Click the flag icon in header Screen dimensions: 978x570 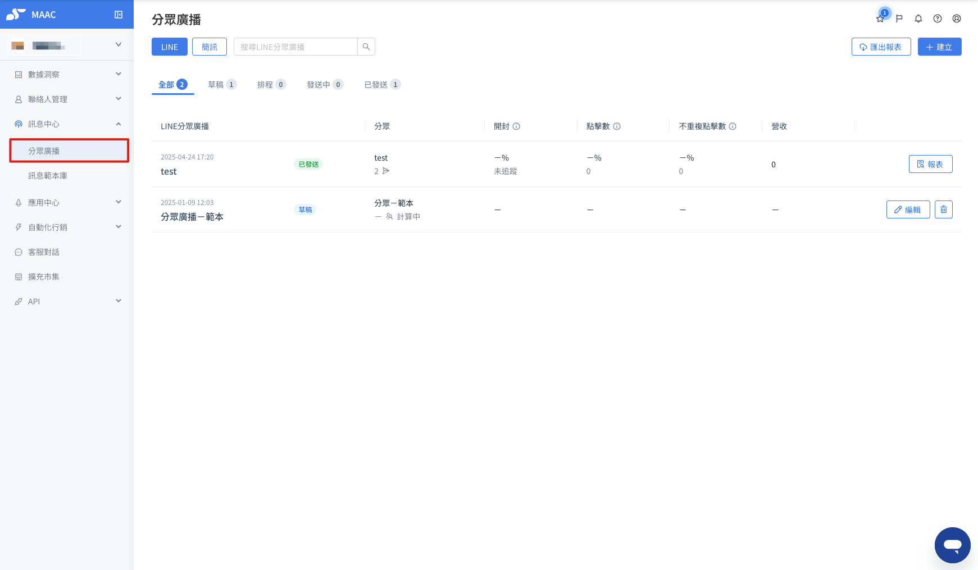(x=899, y=19)
